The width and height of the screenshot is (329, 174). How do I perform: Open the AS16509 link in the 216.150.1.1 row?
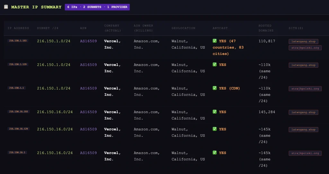click(x=88, y=88)
